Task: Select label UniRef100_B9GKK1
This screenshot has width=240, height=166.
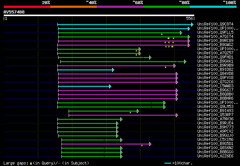Action: 215,61
